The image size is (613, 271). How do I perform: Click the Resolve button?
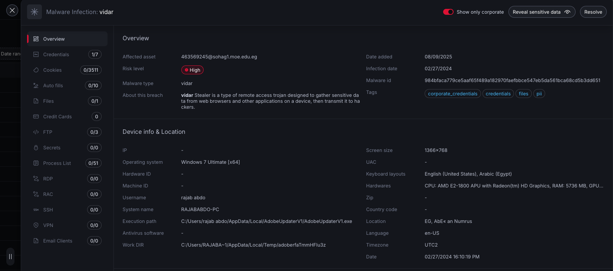(593, 12)
